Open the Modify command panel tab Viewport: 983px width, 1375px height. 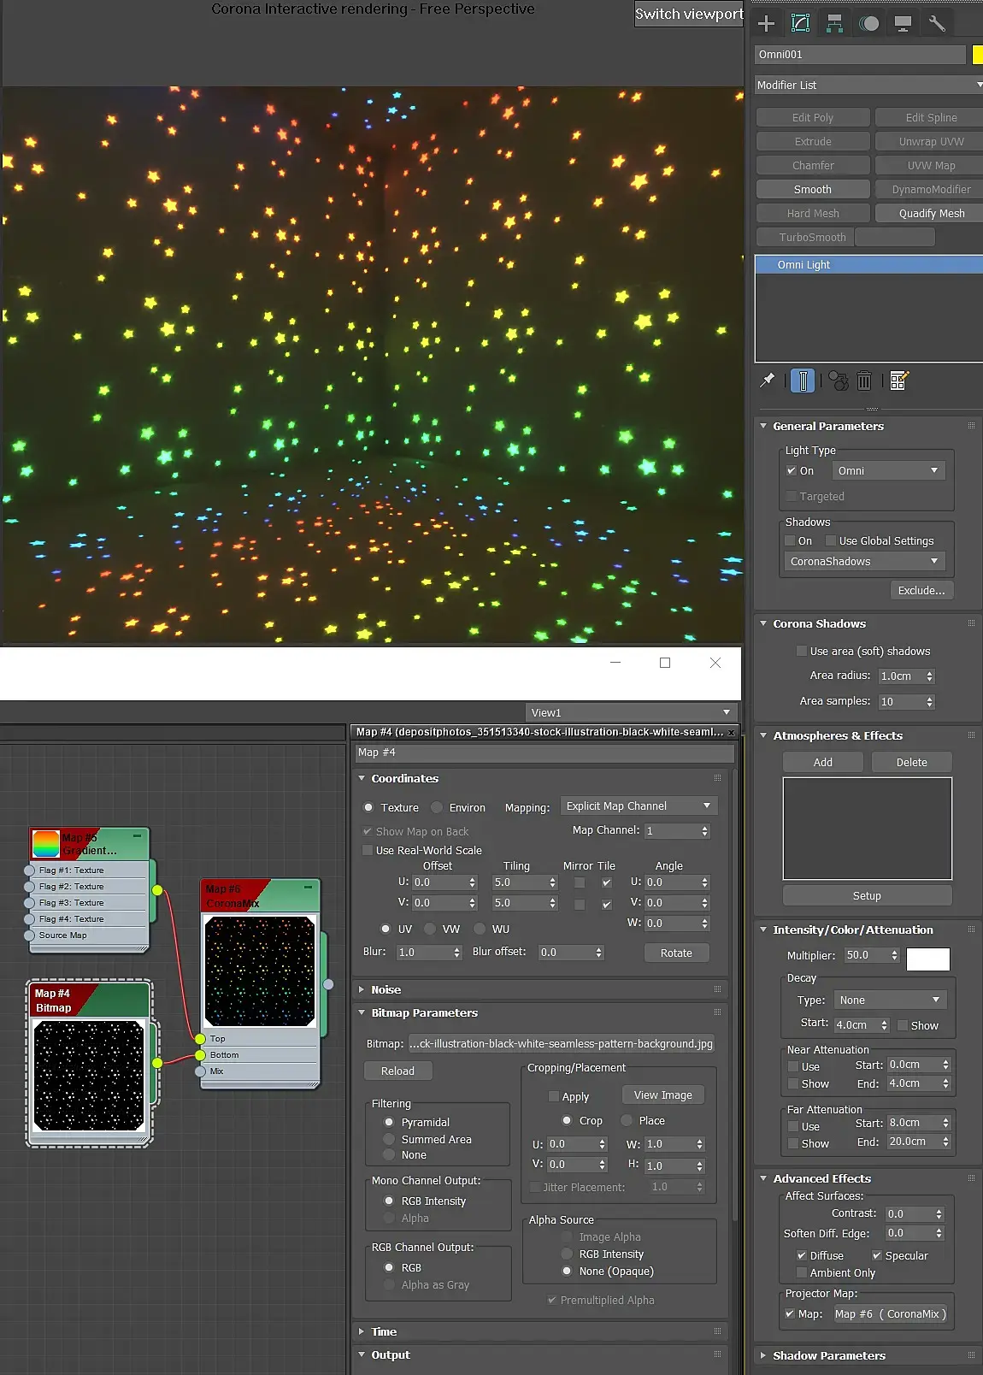point(801,23)
